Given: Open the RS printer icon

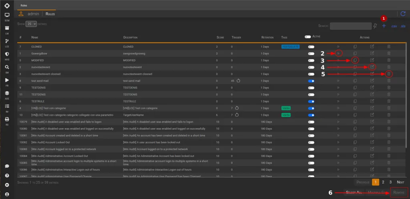Looking at the screenshot, I should tap(7, 119).
